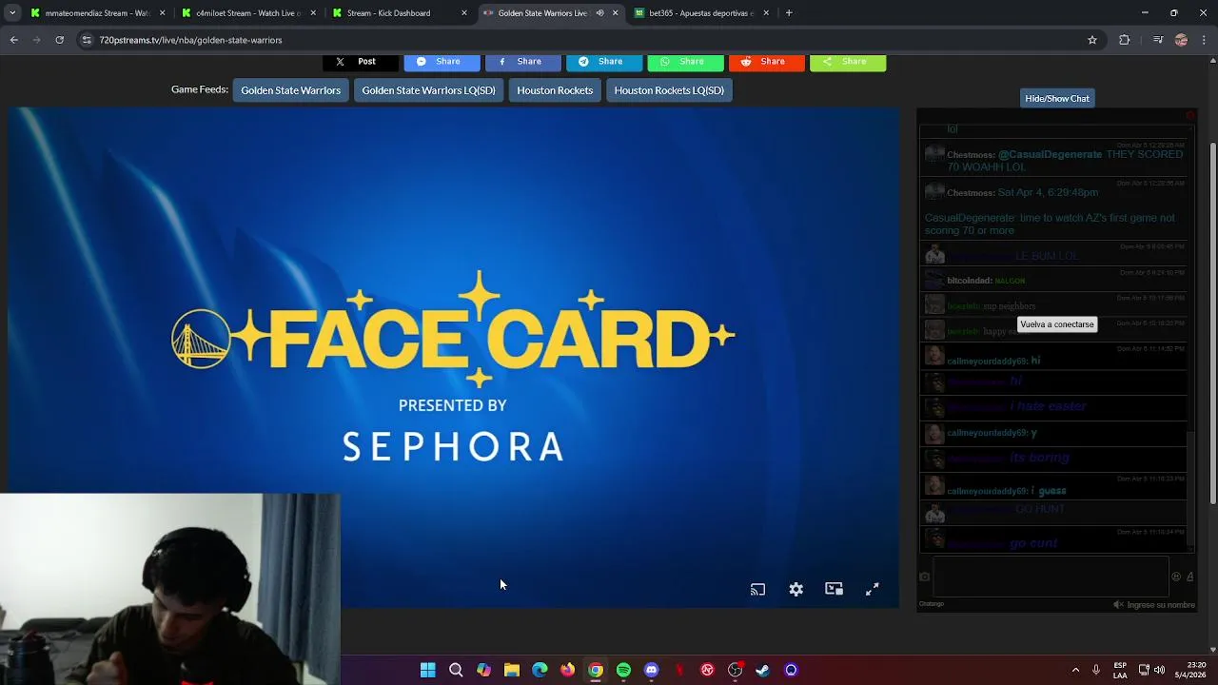This screenshot has width=1218, height=685.
Task: Toggle the Hide/Show Chat button
Action: click(1057, 98)
